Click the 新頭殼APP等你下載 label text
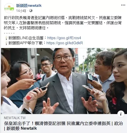Screen dimensions: 127x133 coord(25,43)
